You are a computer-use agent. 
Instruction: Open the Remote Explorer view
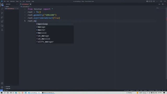click(x=2, y=26)
